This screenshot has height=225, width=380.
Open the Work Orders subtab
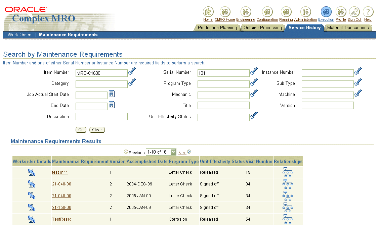20,35
